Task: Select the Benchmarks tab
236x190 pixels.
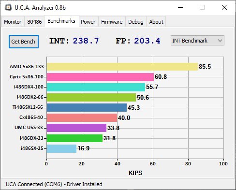Action: click(x=61, y=21)
